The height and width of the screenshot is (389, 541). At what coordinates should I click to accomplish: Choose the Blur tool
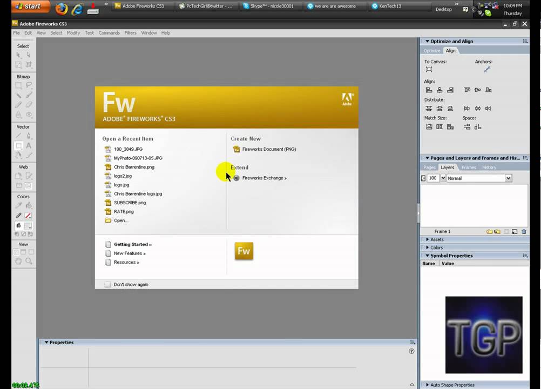(x=18, y=115)
